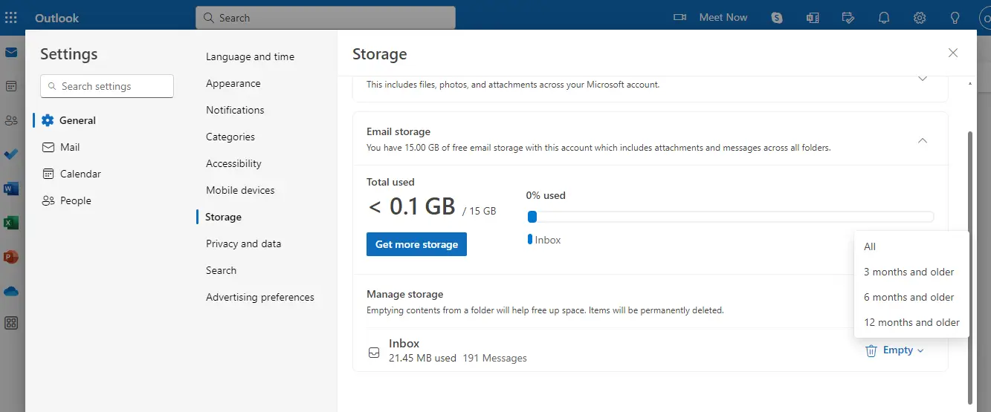991x412 pixels.
Task: Click the Manage storage heading
Action: [404, 294]
